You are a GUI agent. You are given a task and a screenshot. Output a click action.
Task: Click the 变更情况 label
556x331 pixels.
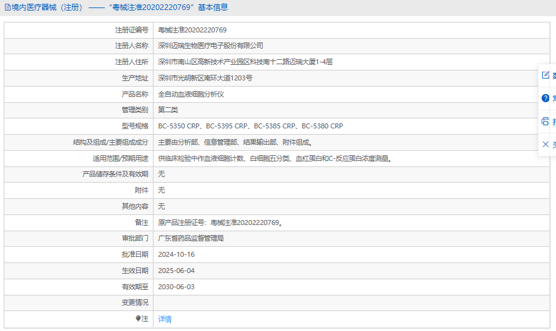[135, 303]
